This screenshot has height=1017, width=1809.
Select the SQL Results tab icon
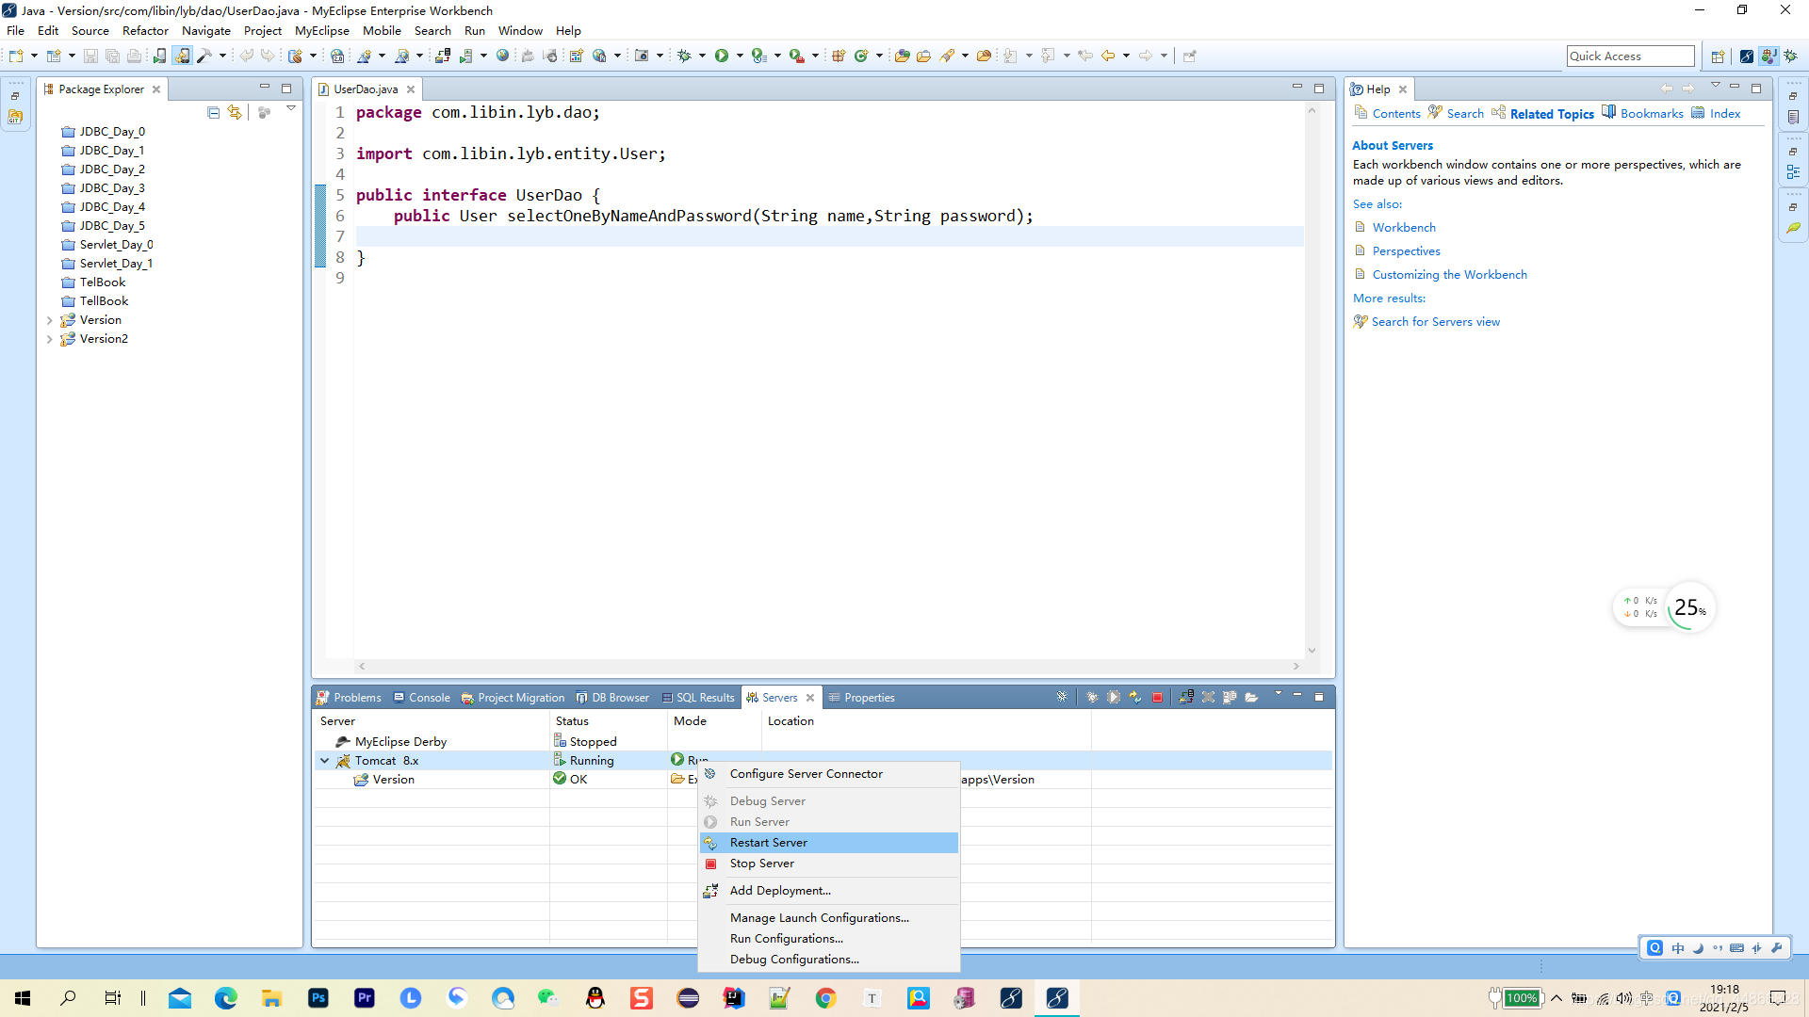666,697
